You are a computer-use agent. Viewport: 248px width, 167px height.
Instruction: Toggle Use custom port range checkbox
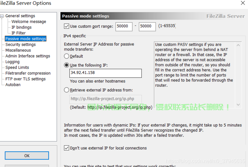(x=66, y=26)
